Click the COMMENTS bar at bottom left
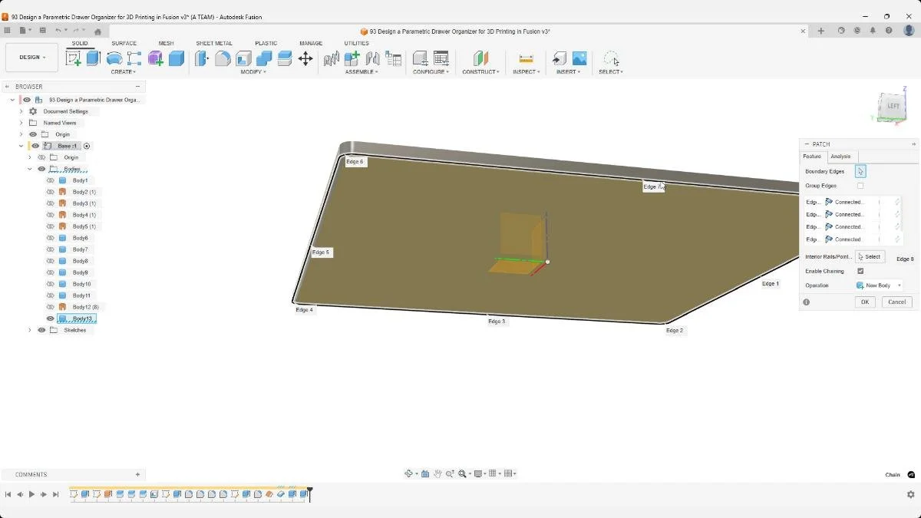This screenshot has height=518, width=921. [x=31, y=474]
